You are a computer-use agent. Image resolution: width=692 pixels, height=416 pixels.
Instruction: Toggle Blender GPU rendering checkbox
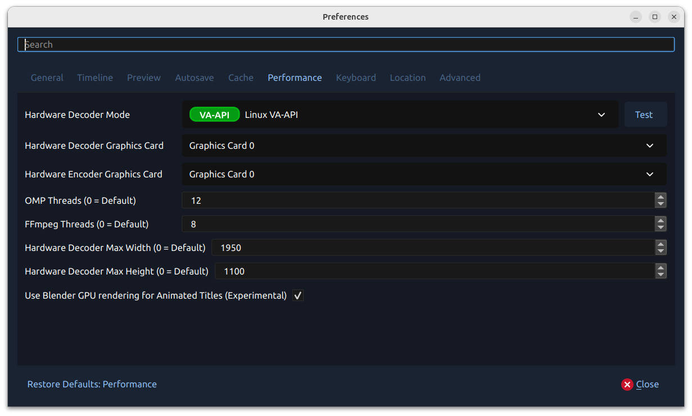point(298,295)
